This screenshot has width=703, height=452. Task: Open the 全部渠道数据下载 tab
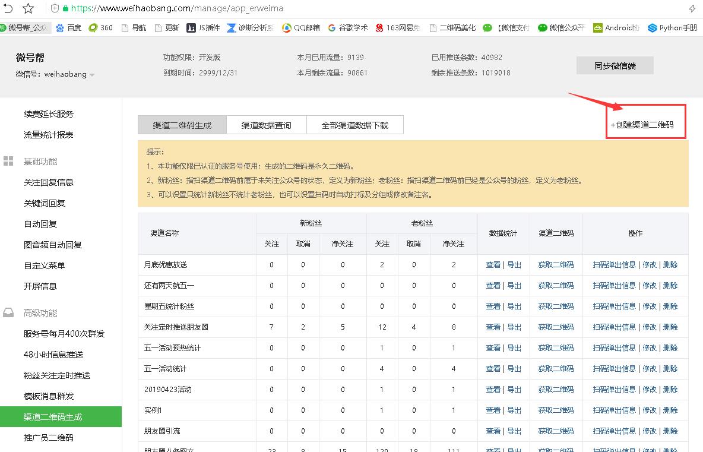click(355, 125)
